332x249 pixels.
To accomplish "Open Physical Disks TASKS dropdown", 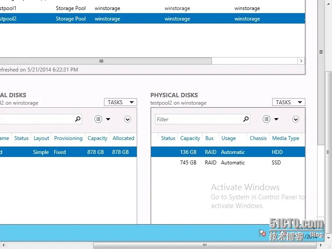I will coord(288,102).
